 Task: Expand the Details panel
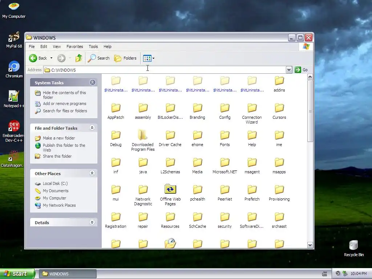pyautogui.click(x=92, y=222)
